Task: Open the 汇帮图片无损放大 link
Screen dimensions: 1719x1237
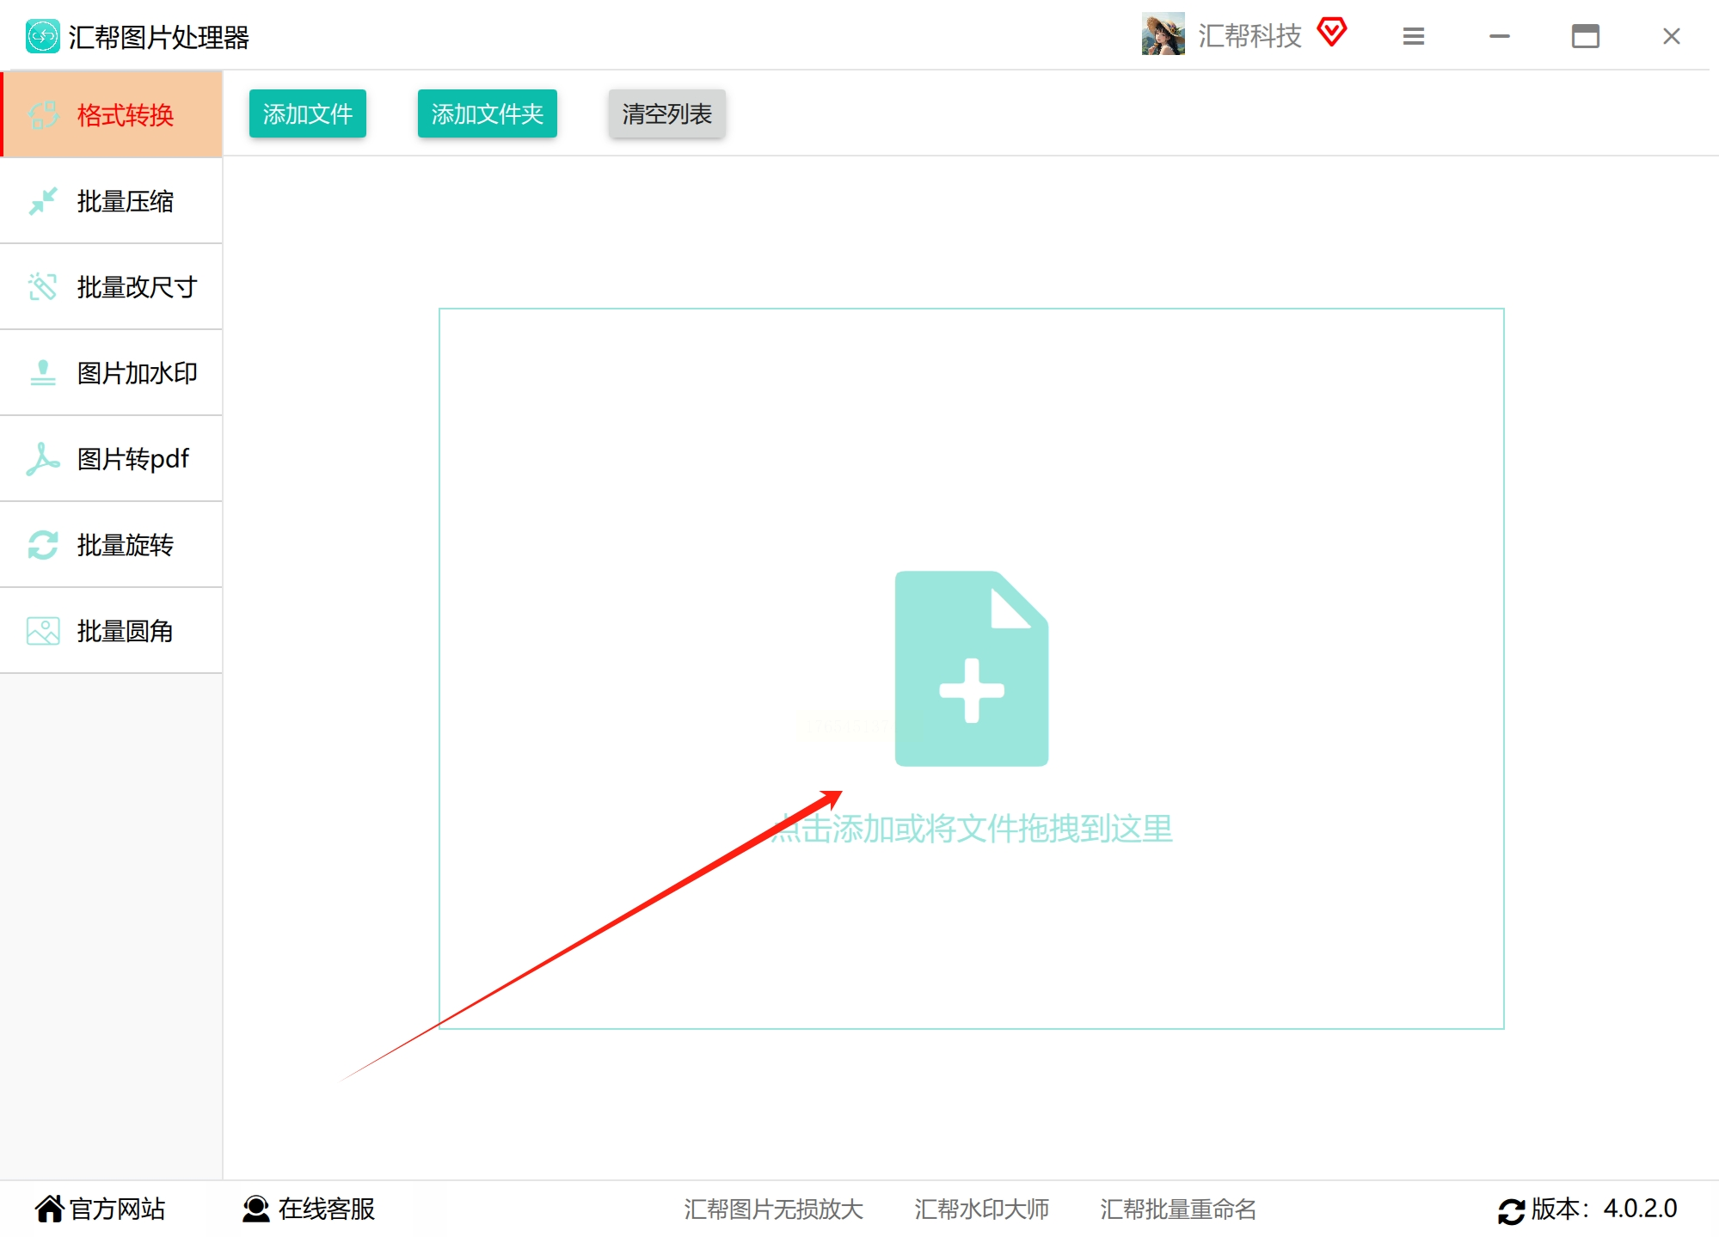Action: (x=773, y=1209)
